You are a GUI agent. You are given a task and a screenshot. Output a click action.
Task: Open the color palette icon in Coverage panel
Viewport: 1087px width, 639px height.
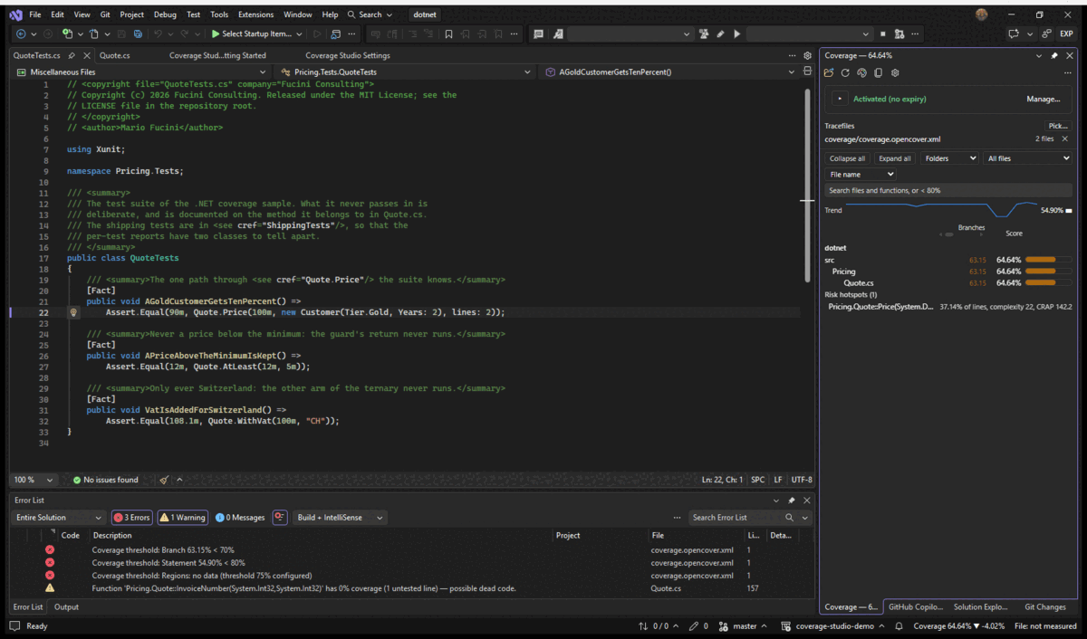tap(861, 73)
